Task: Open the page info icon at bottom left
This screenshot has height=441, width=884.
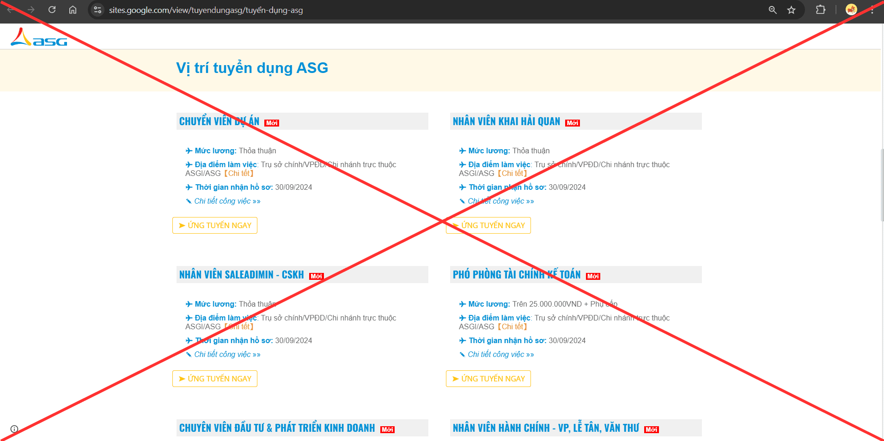Action: pyautogui.click(x=14, y=429)
